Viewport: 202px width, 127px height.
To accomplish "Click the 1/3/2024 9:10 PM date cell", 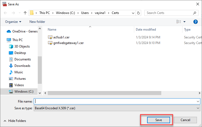I will (148, 43).
